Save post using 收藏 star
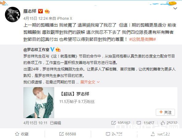This screenshot has height=140, width=182. (22, 134)
